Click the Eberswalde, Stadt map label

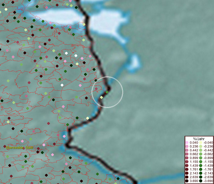19,148
